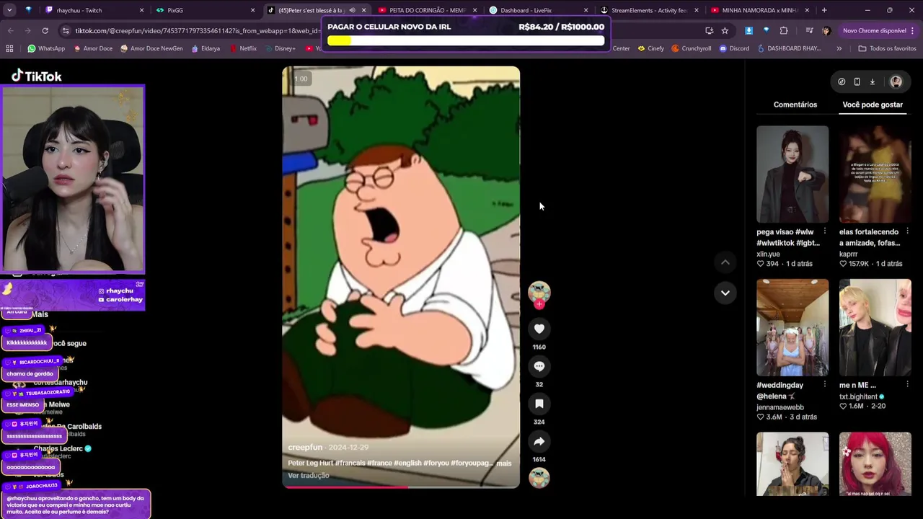
Task: Open a new browser tab with plus
Action: [824, 10]
